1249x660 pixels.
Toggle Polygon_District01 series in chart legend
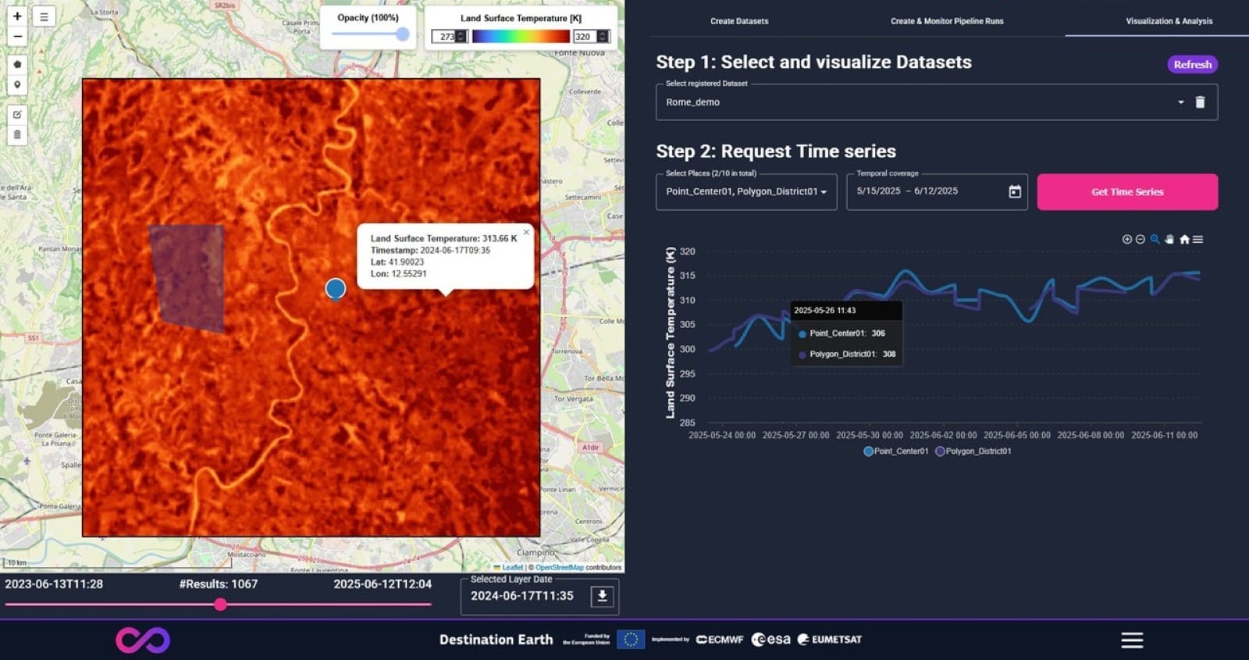coord(973,451)
